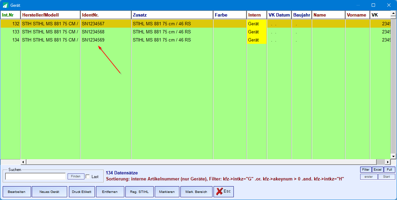This screenshot has width=397, height=200.
Task: Click Int.Nr cell 133
Action: coord(10,32)
